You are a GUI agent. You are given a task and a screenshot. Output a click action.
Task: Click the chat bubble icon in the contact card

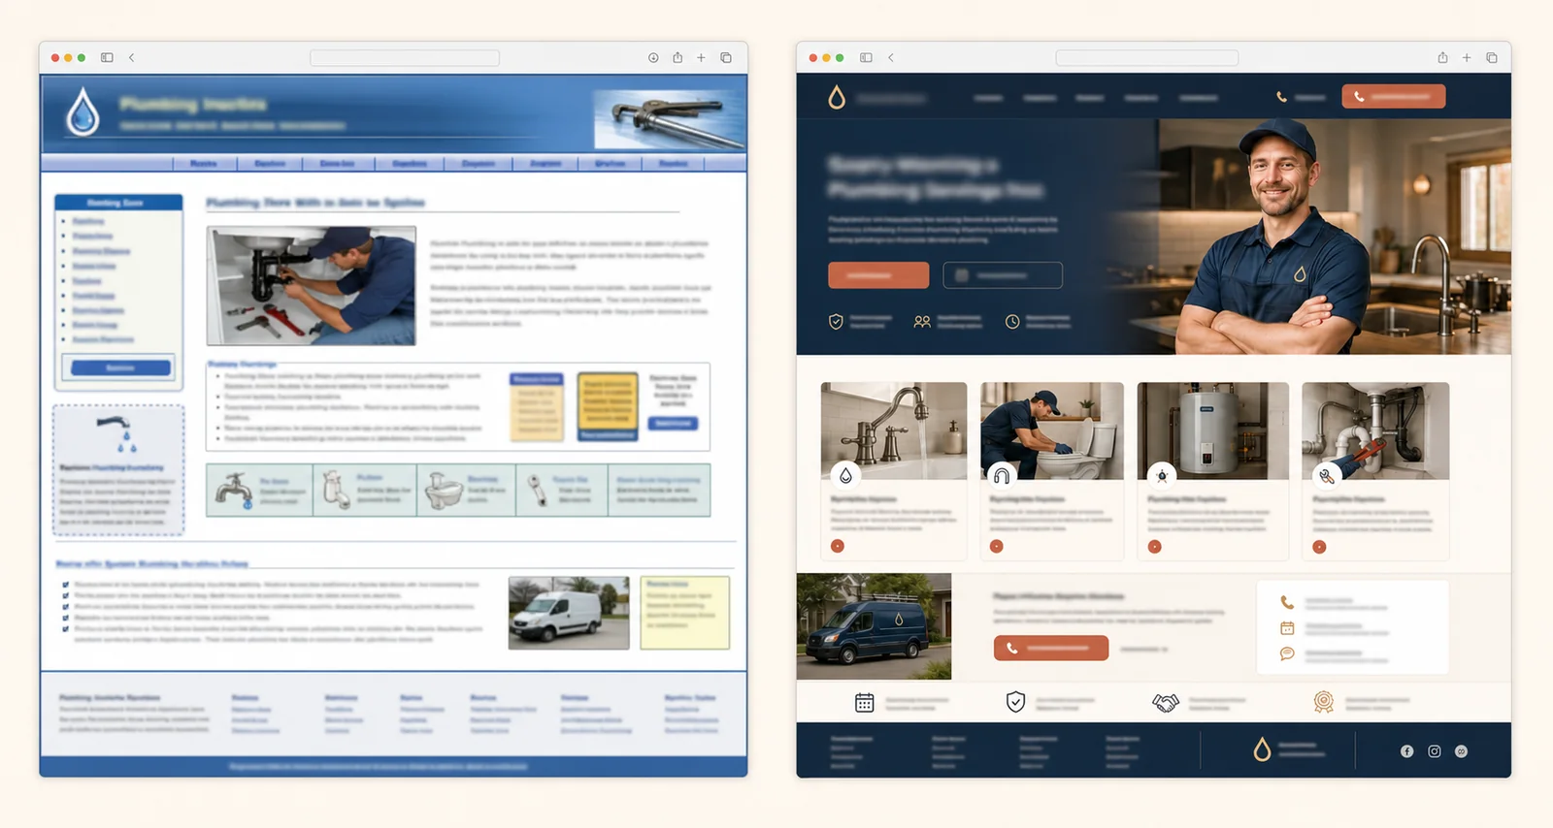click(x=1287, y=653)
